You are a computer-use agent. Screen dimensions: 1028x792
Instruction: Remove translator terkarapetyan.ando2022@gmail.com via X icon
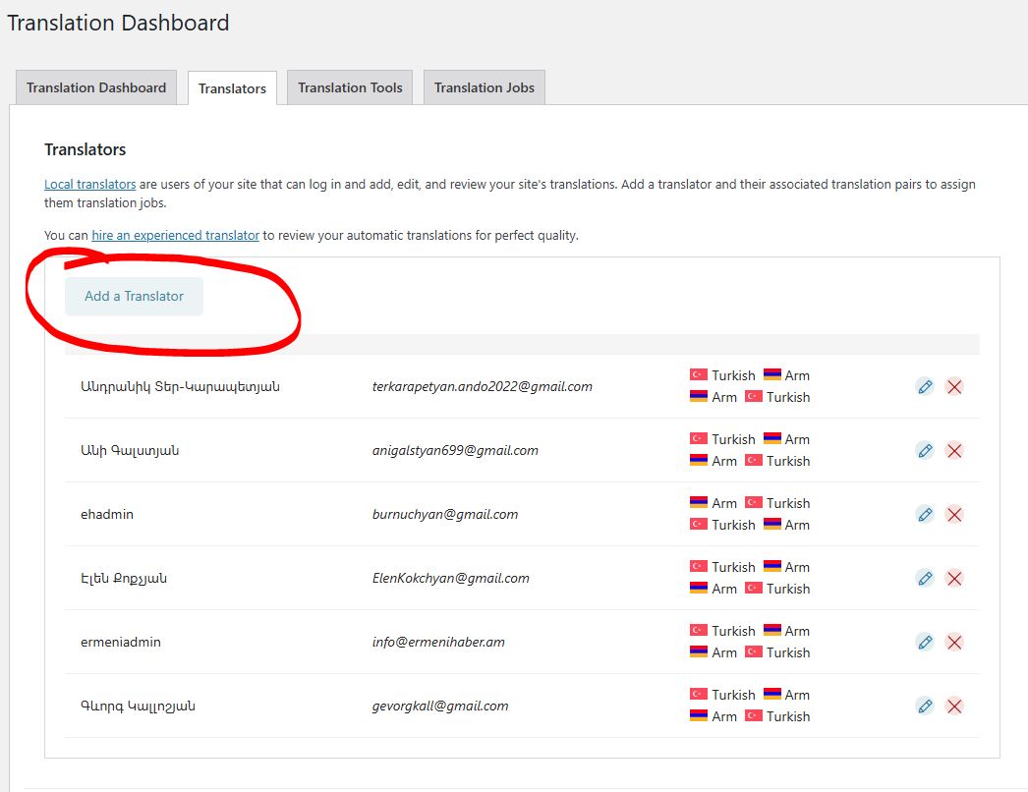[x=953, y=386]
